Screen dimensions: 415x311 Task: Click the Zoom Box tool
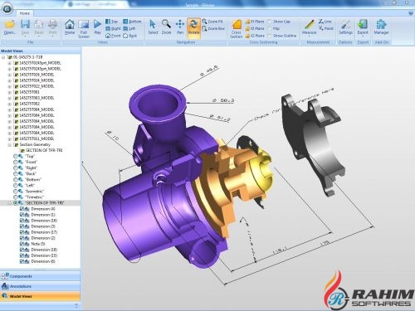(213, 28)
